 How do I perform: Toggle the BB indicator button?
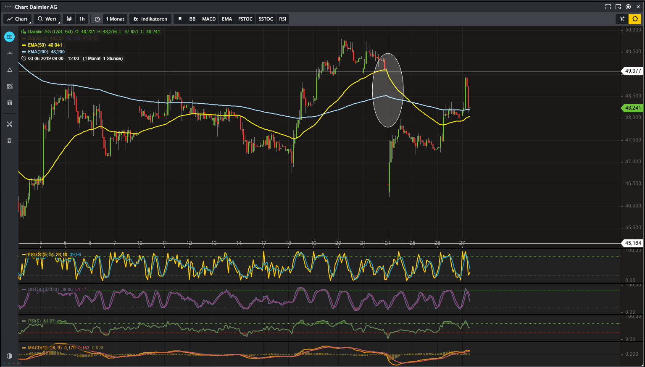192,19
